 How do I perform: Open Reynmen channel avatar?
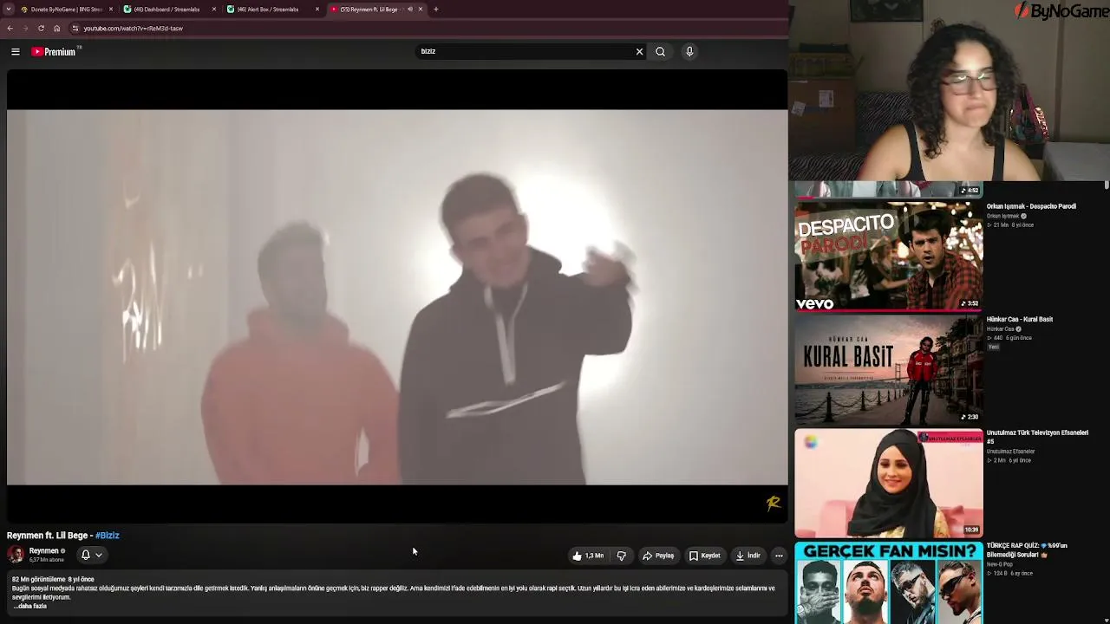(16, 555)
